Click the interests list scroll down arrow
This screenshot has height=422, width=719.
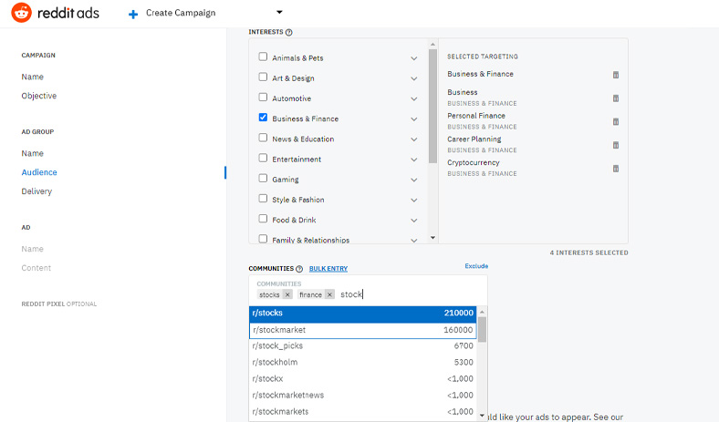pos(432,238)
